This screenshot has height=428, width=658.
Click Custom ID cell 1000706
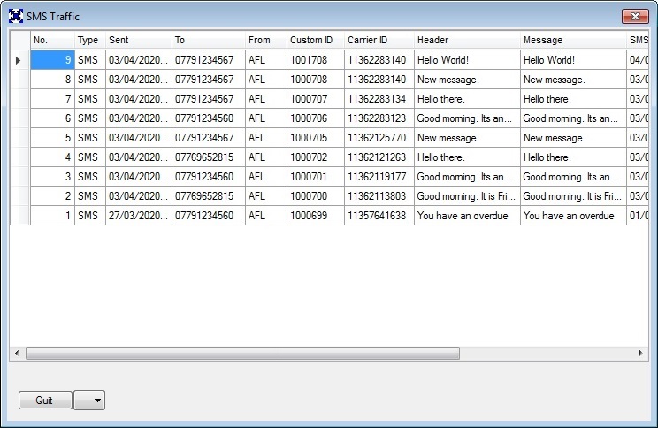pos(316,118)
